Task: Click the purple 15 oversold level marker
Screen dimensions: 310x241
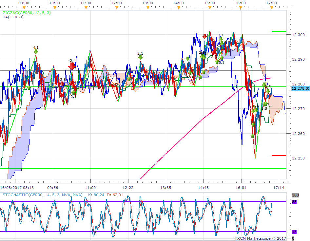Action: pyautogui.click(x=294, y=232)
